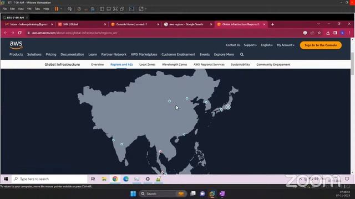Click the share page icon in address bar
Viewport: 355px width, 199px height.
pos(312,33)
